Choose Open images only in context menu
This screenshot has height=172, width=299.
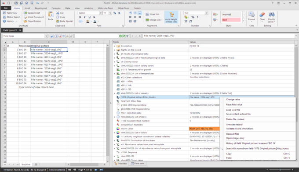[235, 138]
